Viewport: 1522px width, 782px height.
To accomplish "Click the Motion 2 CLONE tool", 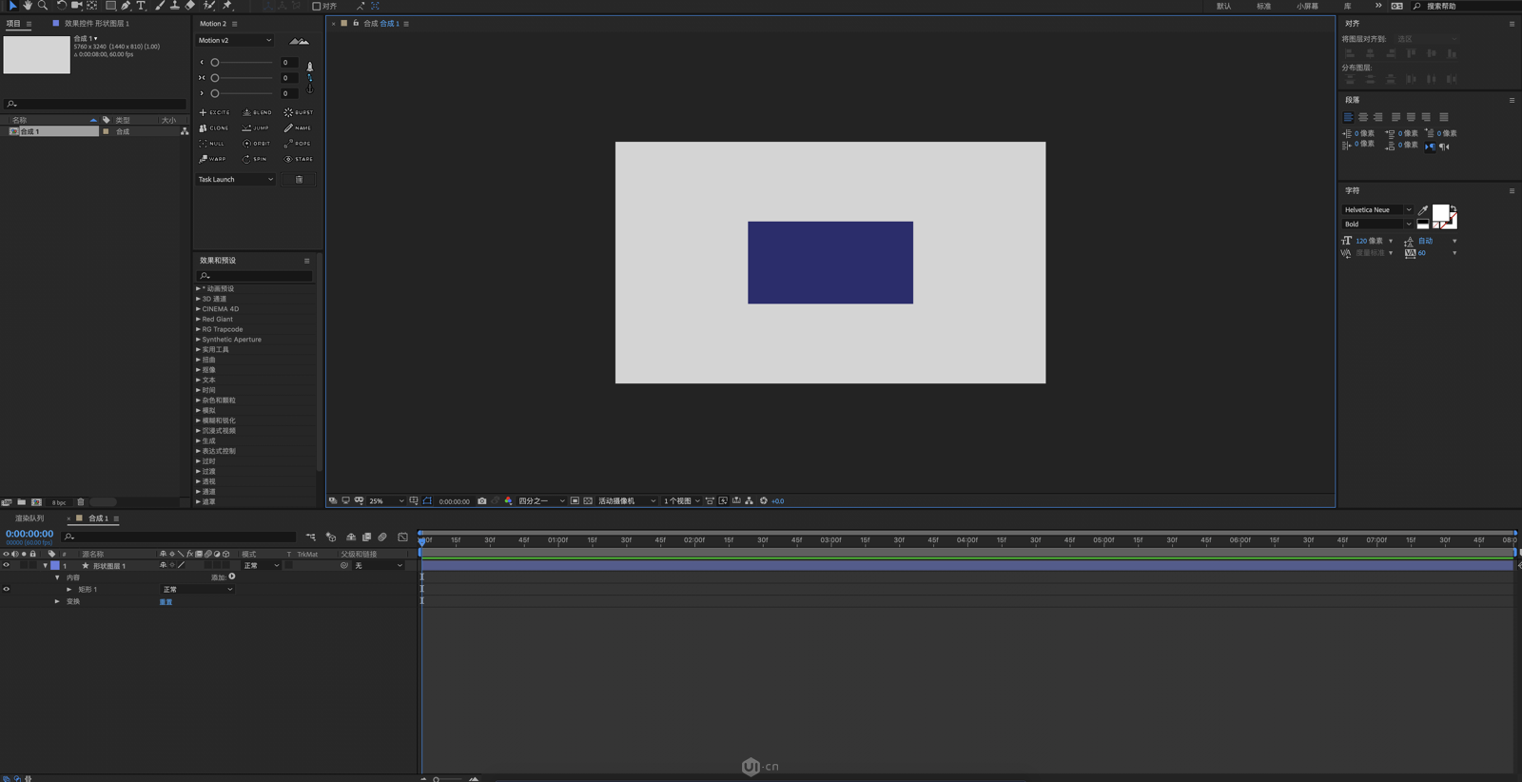I will point(214,127).
